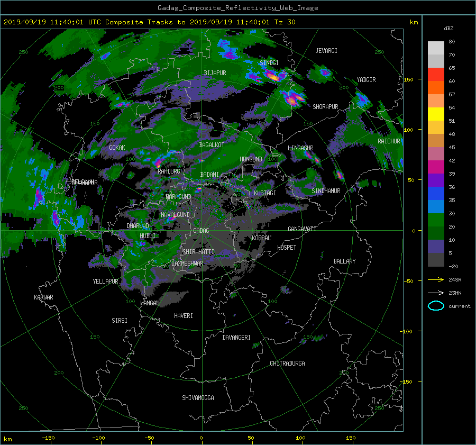Click the HUNGUND city label
Screen dimensions: 476x445
click(x=251, y=159)
